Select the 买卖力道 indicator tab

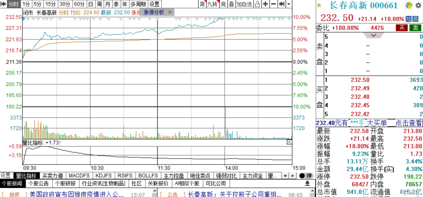tap(53, 176)
